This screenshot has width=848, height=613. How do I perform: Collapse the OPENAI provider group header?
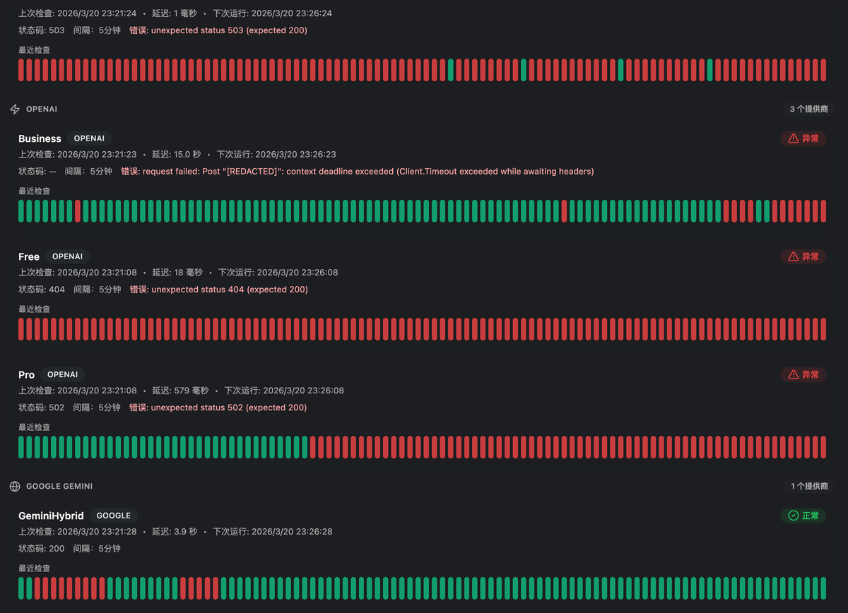click(x=42, y=109)
